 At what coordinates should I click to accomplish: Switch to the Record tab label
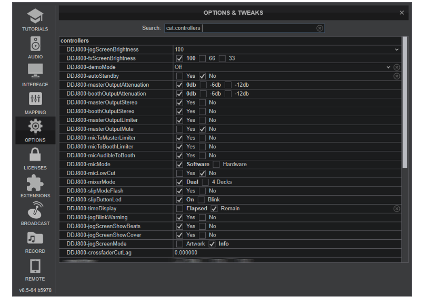[x=35, y=251]
